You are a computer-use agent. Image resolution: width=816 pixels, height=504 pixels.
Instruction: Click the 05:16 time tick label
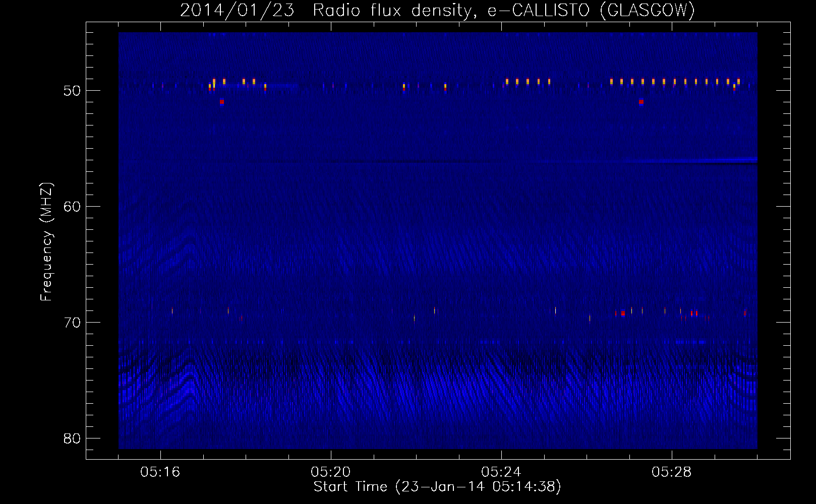pos(160,472)
